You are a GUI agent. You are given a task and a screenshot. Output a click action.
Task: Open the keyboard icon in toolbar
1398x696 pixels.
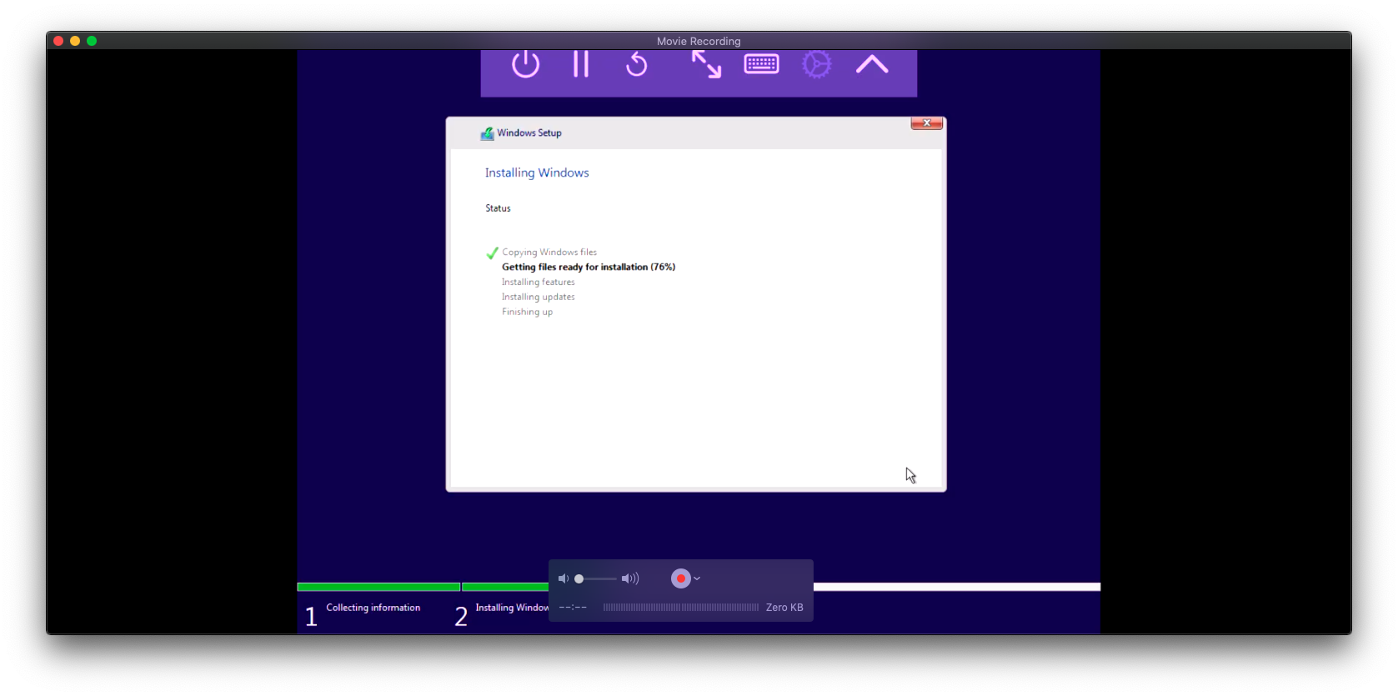(761, 64)
